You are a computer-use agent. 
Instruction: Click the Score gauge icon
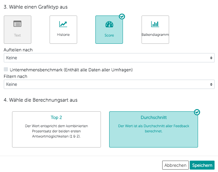[x=109, y=24]
